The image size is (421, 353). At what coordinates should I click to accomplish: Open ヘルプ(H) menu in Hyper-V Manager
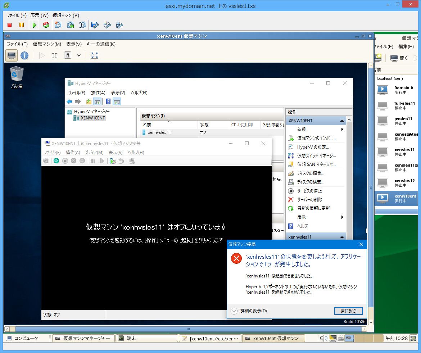click(x=139, y=92)
